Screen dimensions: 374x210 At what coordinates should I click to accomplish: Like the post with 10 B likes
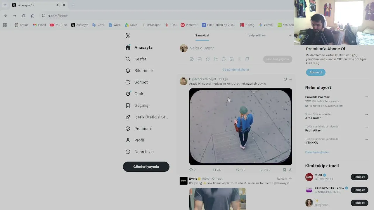pyautogui.click(x=240, y=170)
